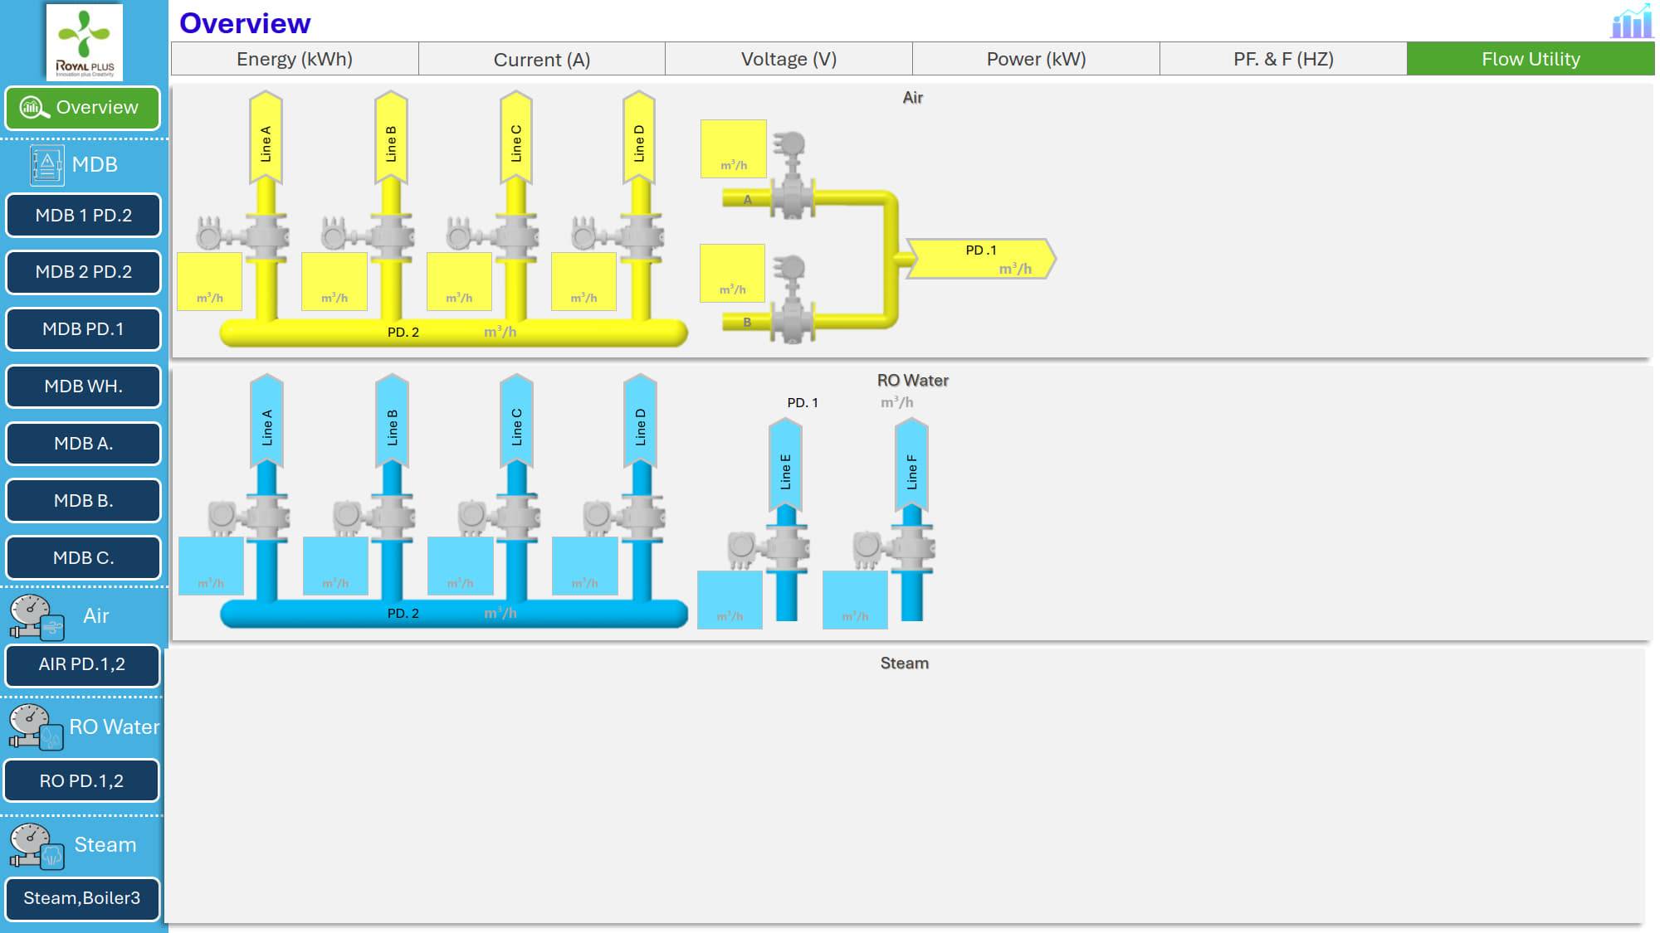Select the RO Water Line D flow meter

pos(622,518)
